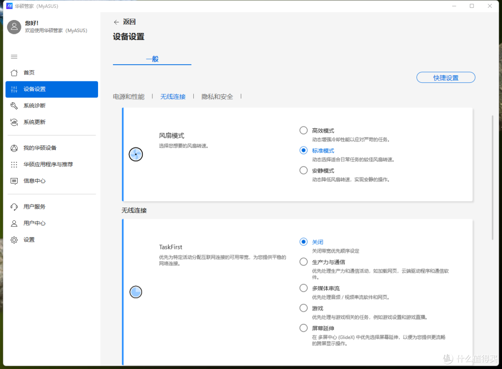This screenshot has width=502, height=369.
Task: Select the 标准模式 fan option
Action: click(x=304, y=151)
